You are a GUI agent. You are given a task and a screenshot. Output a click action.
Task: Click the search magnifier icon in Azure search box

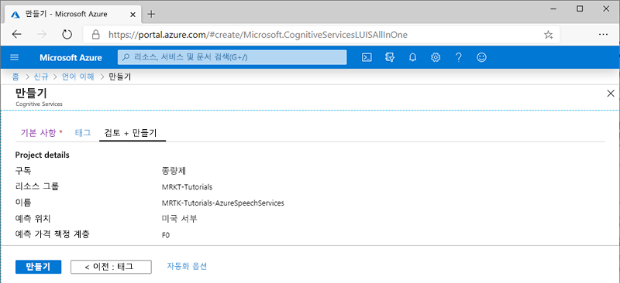126,58
